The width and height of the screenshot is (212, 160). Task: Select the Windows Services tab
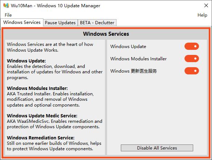pos(22,22)
